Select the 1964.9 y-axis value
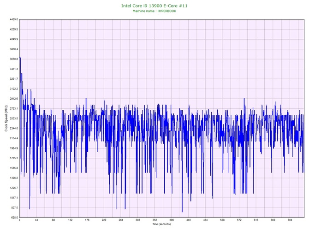The width and height of the screenshot is (309, 232). pyautogui.click(x=14, y=148)
